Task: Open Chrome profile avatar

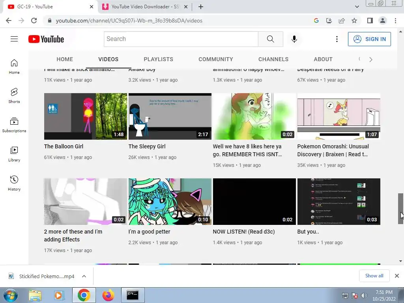Action: coord(383,21)
